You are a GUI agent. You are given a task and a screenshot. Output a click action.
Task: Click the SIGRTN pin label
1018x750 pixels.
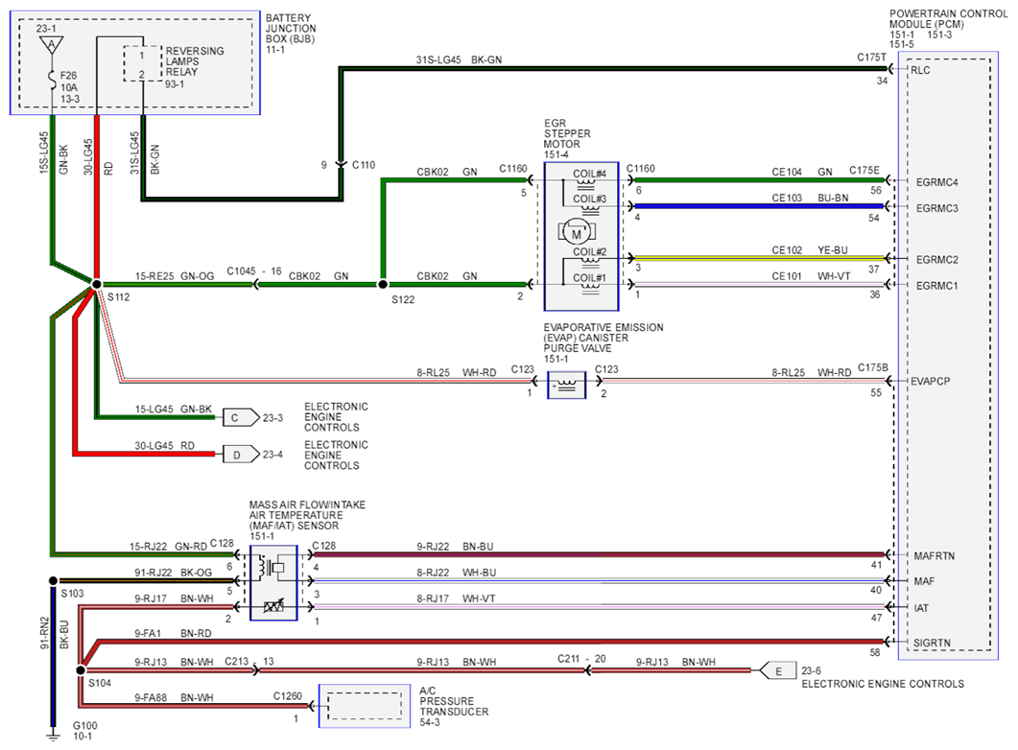(x=932, y=643)
